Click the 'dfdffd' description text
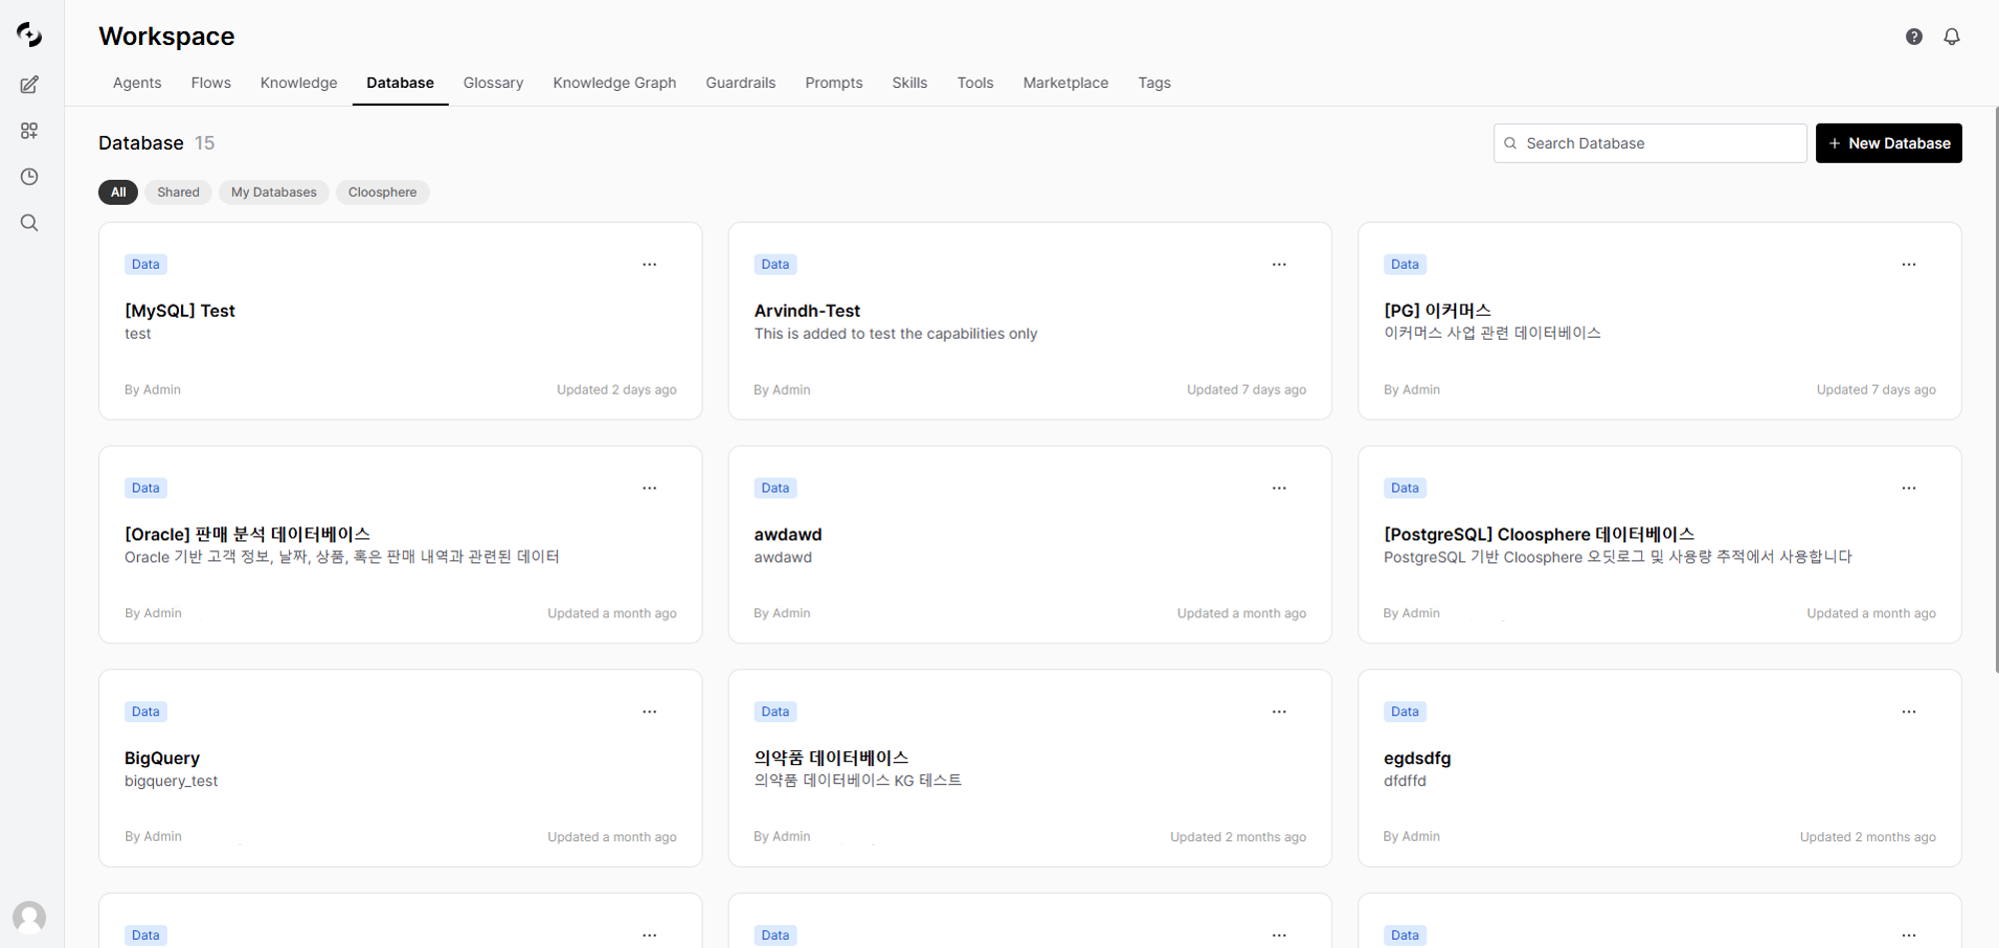Viewport: 1999px width, 948px height. pyautogui.click(x=1405, y=781)
